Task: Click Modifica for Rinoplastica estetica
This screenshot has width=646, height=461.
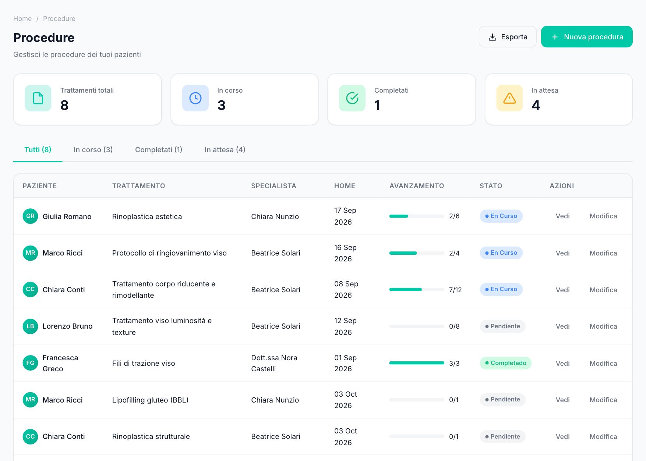Action: [x=603, y=216]
